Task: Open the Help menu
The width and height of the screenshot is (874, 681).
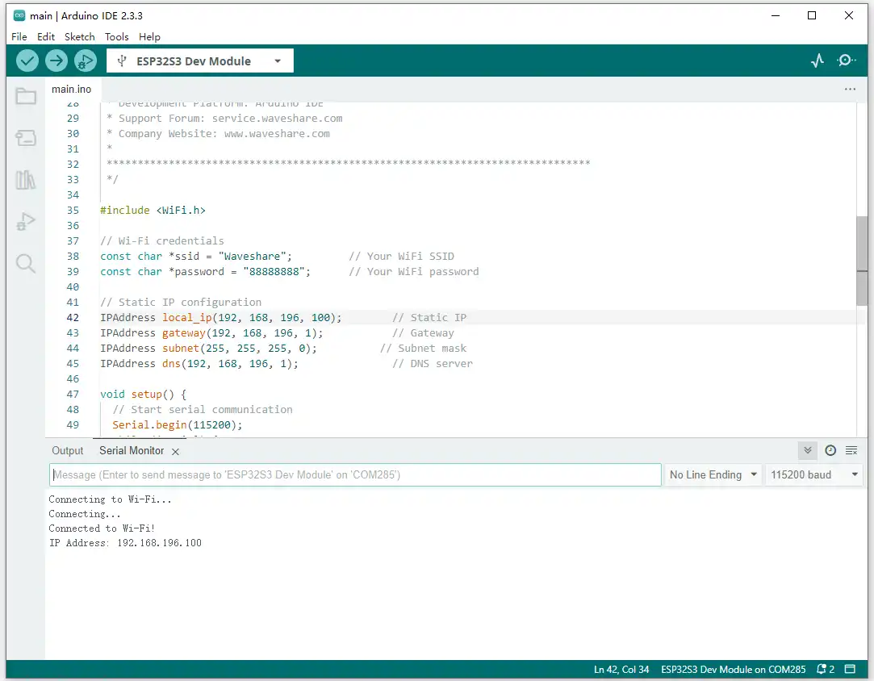Action: click(149, 37)
